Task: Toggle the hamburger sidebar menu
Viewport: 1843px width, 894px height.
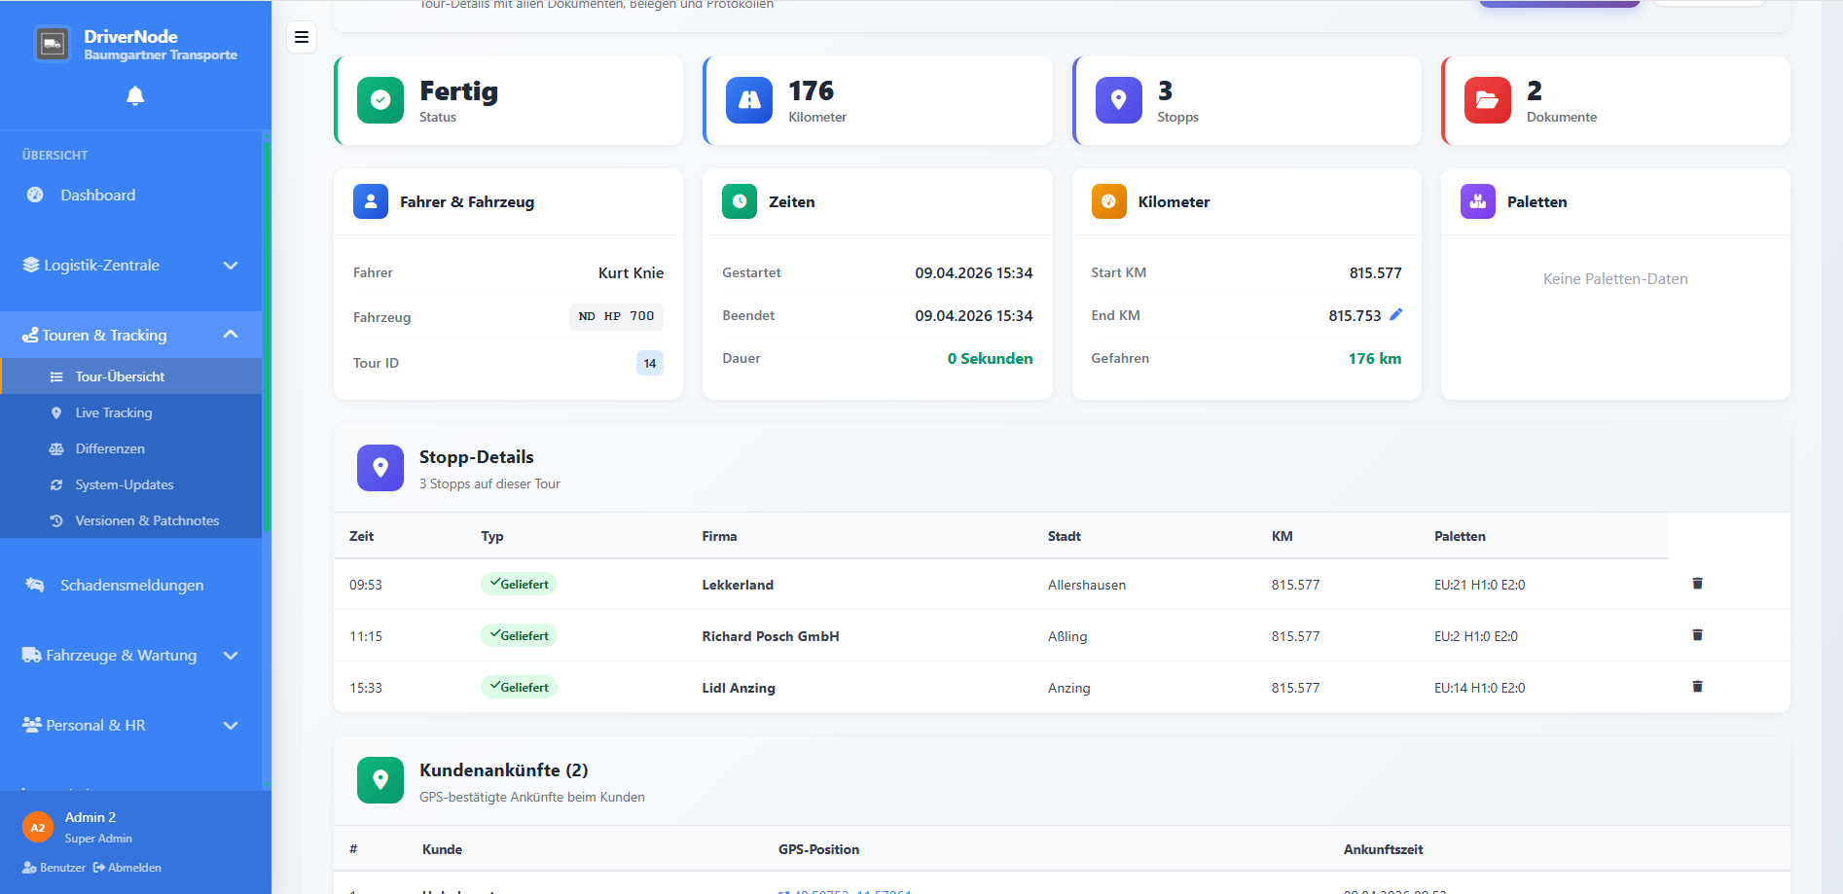Action: [302, 37]
